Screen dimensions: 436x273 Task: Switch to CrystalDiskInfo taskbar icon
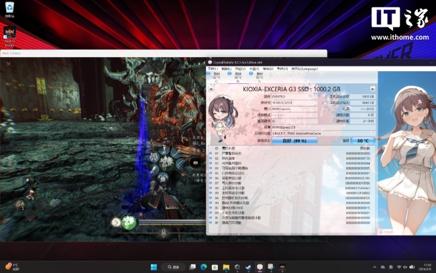(260, 267)
